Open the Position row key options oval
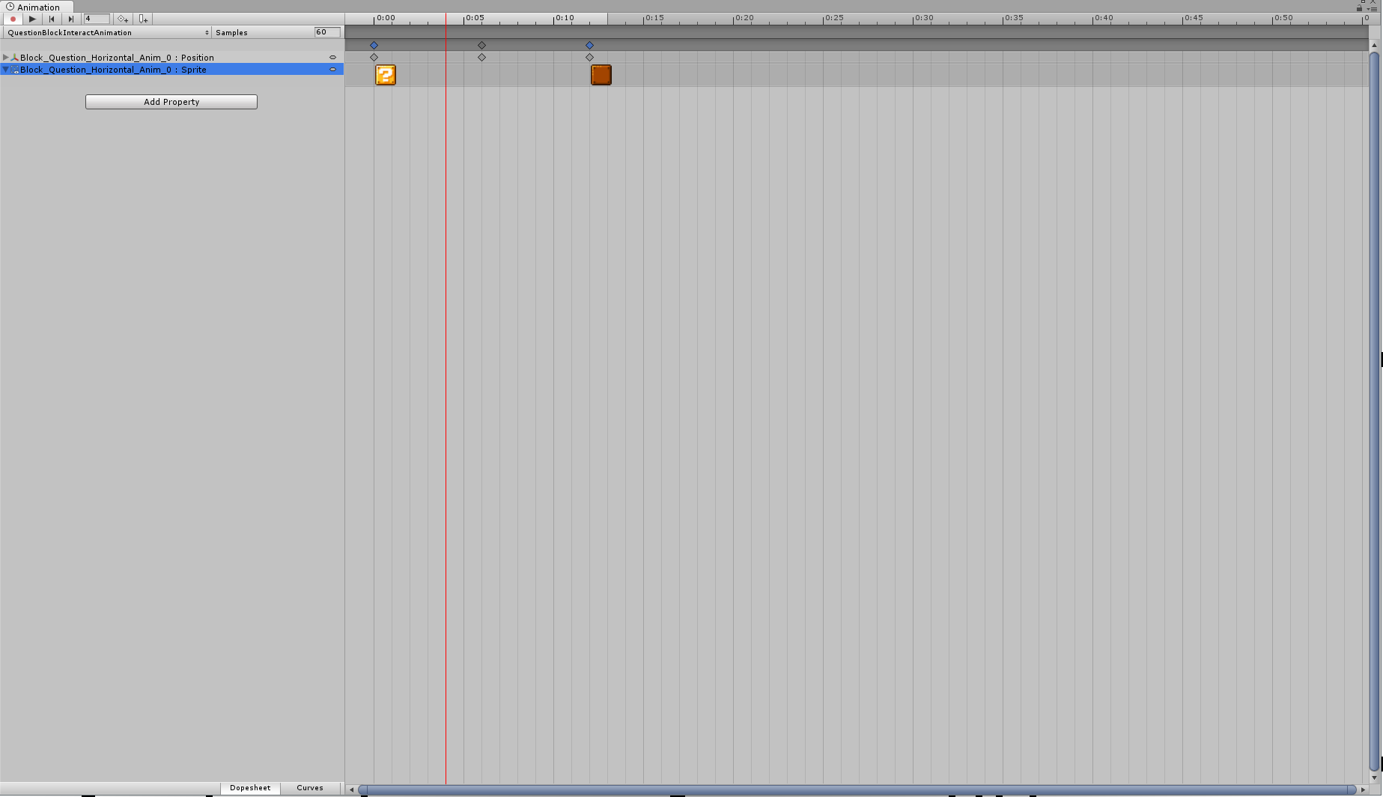This screenshot has width=1383, height=797. pyautogui.click(x=332, y=57)
